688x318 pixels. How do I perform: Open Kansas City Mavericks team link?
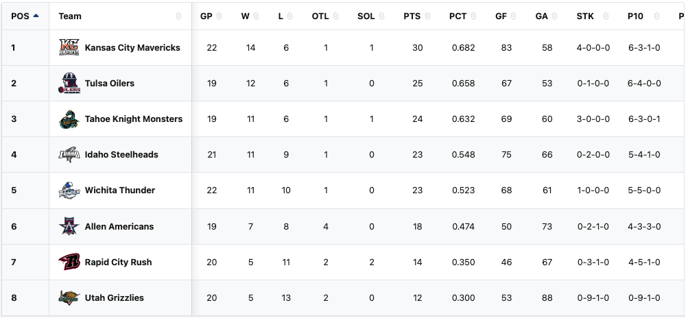pyautogui.click(x=132, y=48)
